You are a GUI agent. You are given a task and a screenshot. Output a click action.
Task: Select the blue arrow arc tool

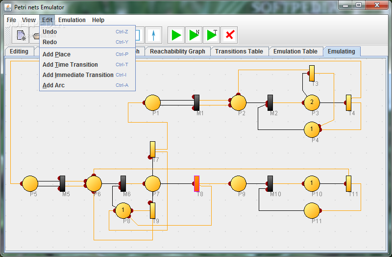coord(153,35)
